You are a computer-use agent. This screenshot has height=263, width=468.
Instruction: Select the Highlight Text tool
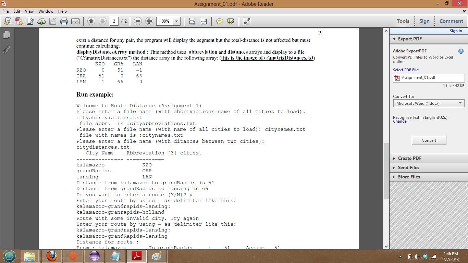coord(231,21)
